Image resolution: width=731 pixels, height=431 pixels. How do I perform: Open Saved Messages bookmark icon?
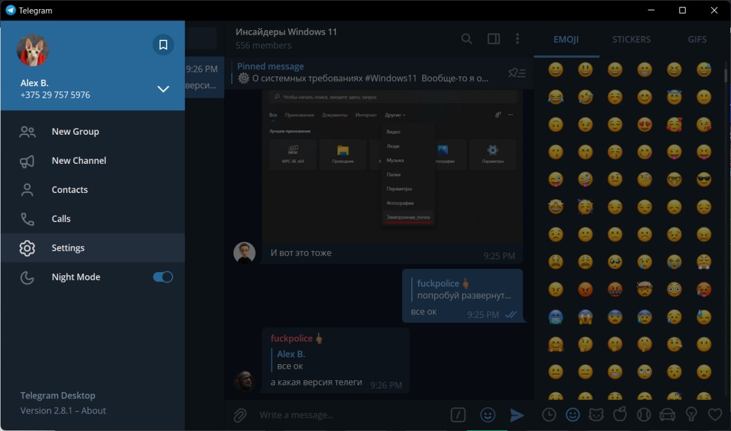[x=163, y=45]
